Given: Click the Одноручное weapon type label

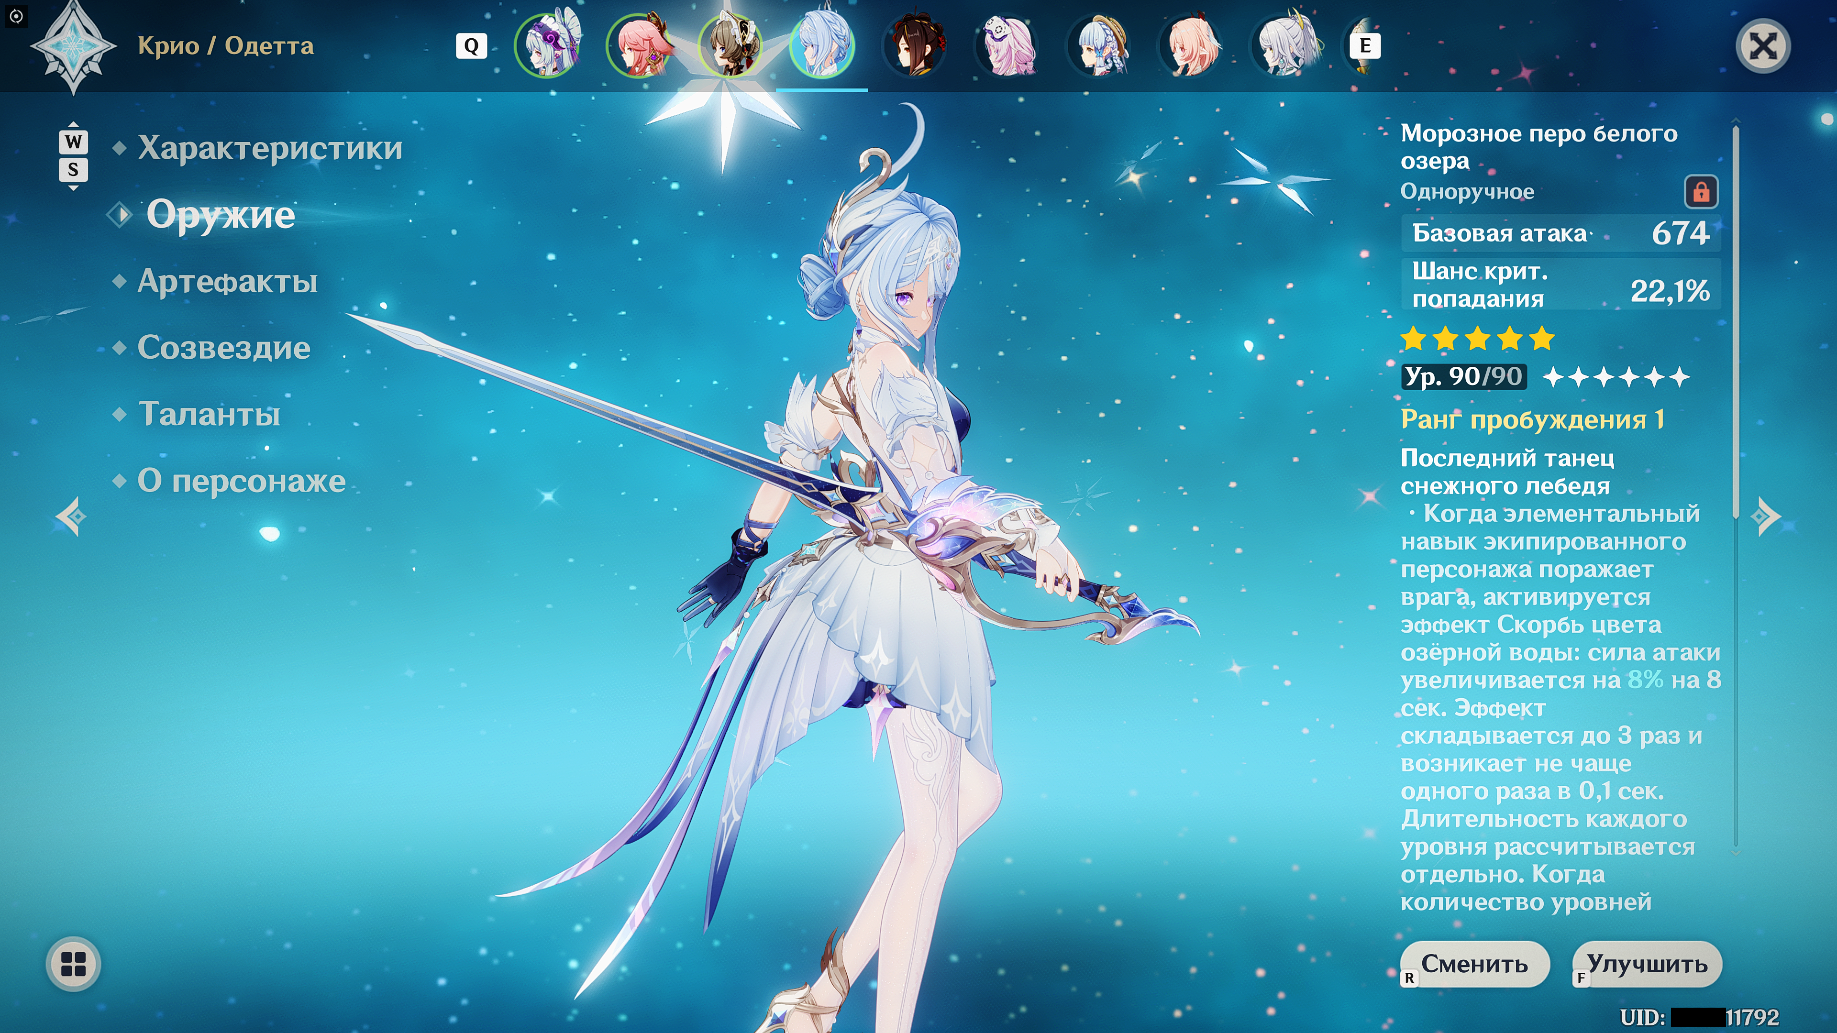Looking at the screenshot, I should (x=1468, y=191).
